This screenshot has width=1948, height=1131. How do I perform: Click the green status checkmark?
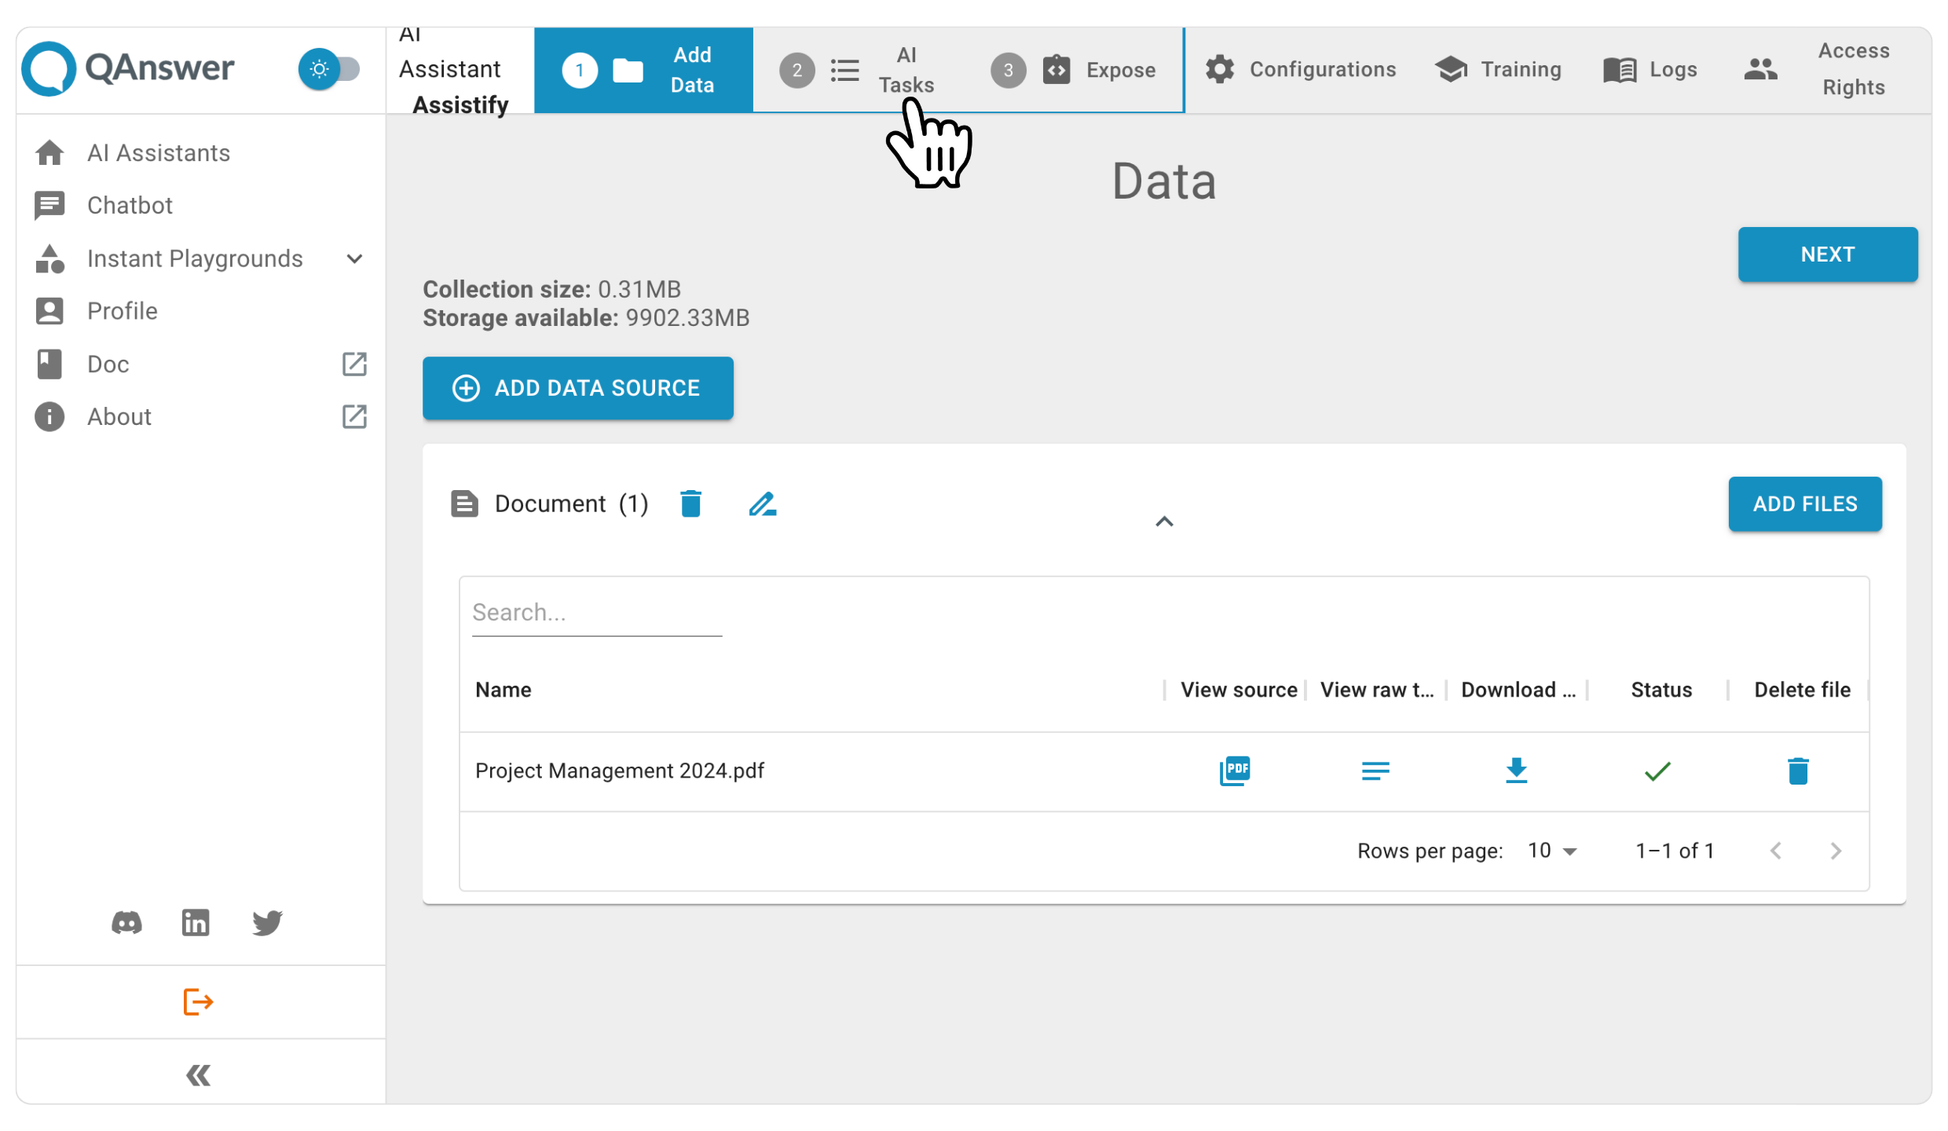[x=1657, y=771]
